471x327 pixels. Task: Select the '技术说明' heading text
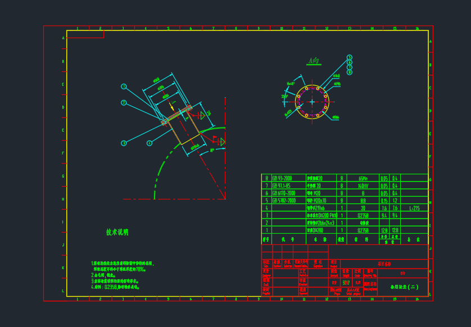[117, 232]
